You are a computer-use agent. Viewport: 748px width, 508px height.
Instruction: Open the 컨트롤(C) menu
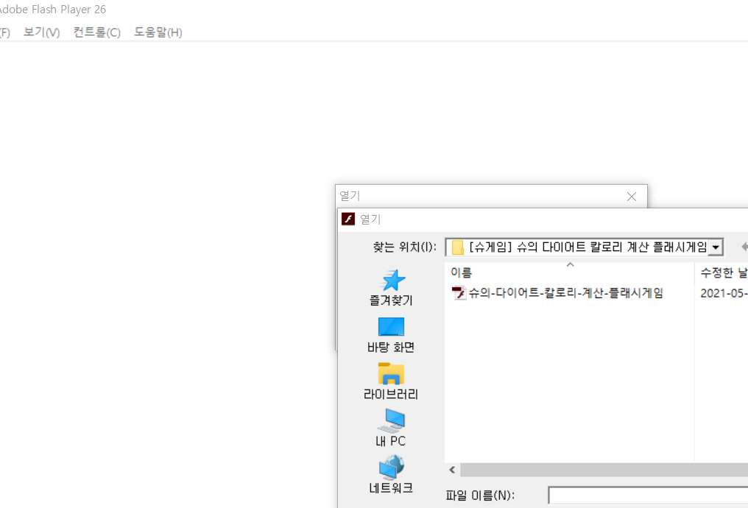(96, 32)
